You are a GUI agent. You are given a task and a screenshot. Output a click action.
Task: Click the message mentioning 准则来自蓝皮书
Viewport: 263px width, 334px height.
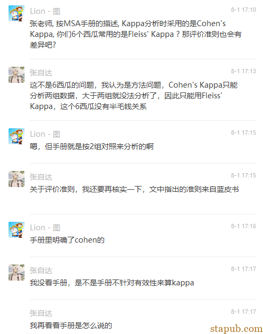[134, 189]
